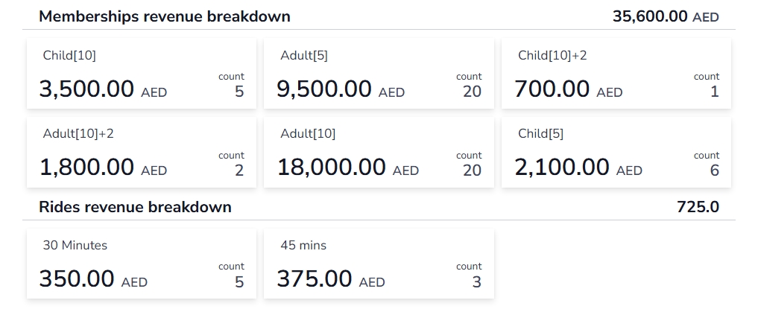Screen dimensions: 758x309
Task: Click the Rides revenue breakdown heading
Action: pyautogui.click(x=135, y=207)
